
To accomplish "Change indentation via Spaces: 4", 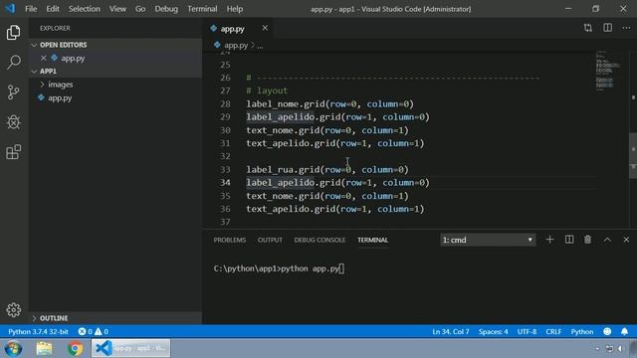I will pos(493,331).
